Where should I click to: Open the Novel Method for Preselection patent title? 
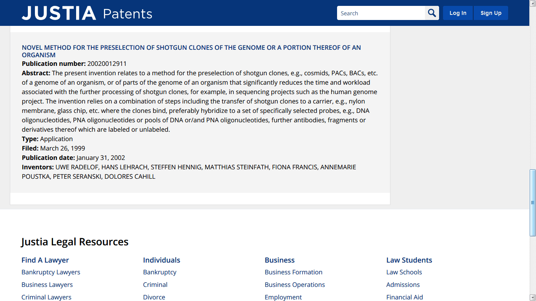[191, 51]
